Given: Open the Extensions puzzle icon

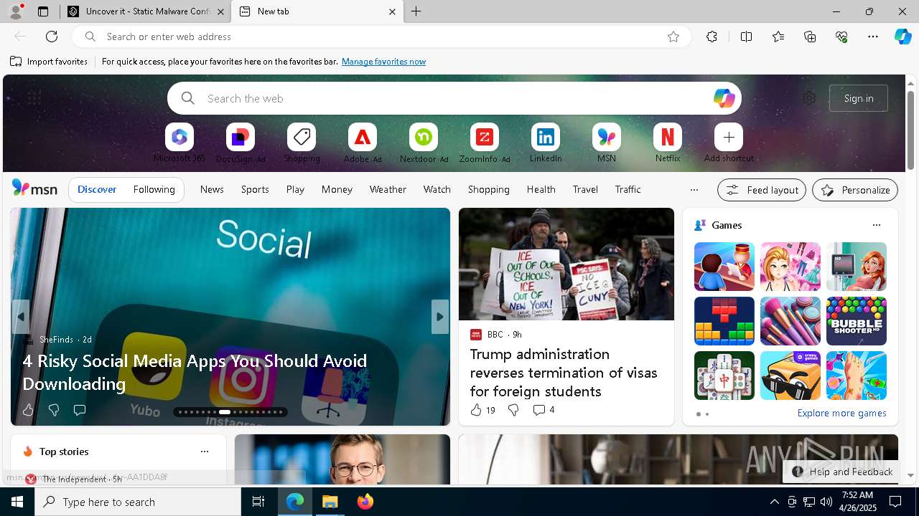Looking at the screenshot, I should point(712,37).
